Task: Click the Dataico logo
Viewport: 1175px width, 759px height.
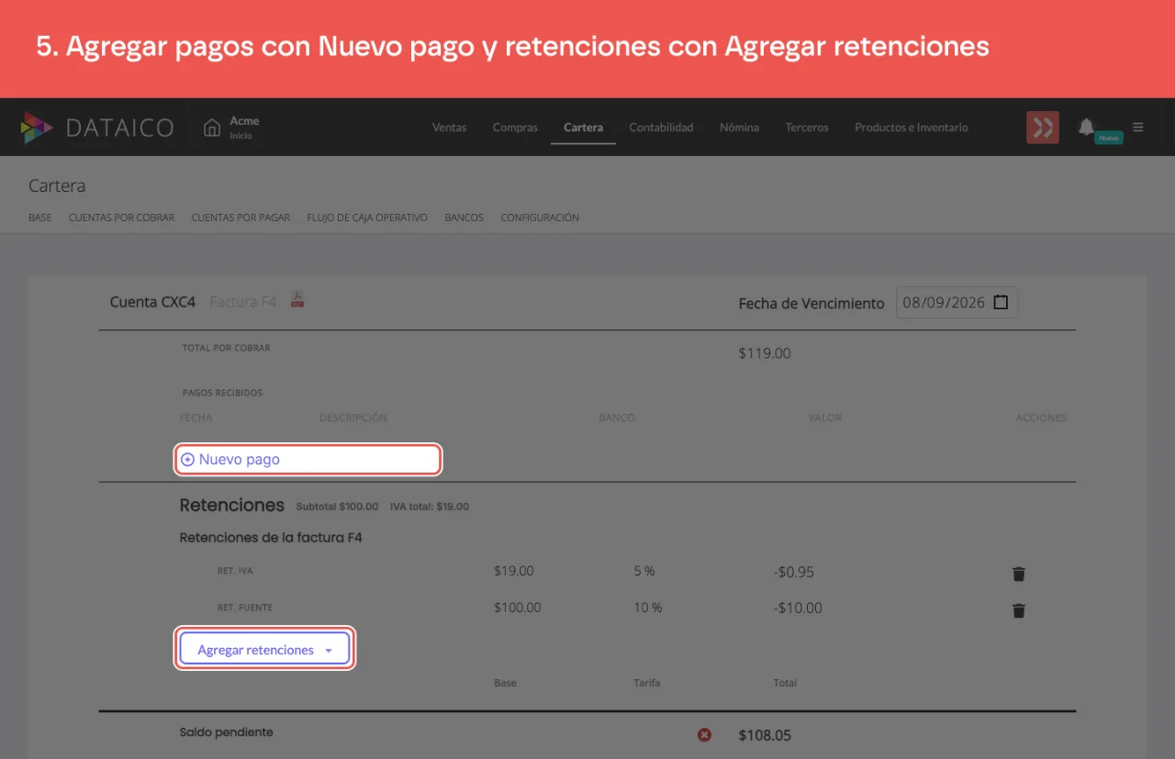Action: point(96,128)
